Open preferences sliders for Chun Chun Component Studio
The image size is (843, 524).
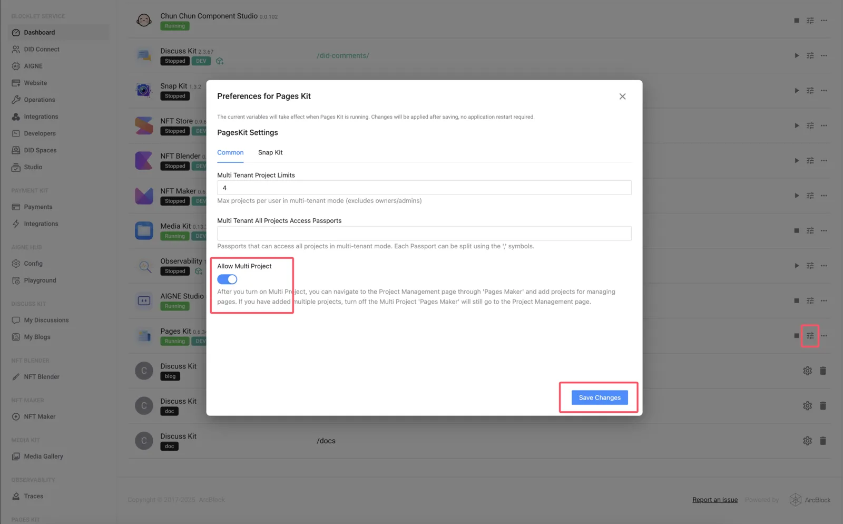(x=810, y=21)
